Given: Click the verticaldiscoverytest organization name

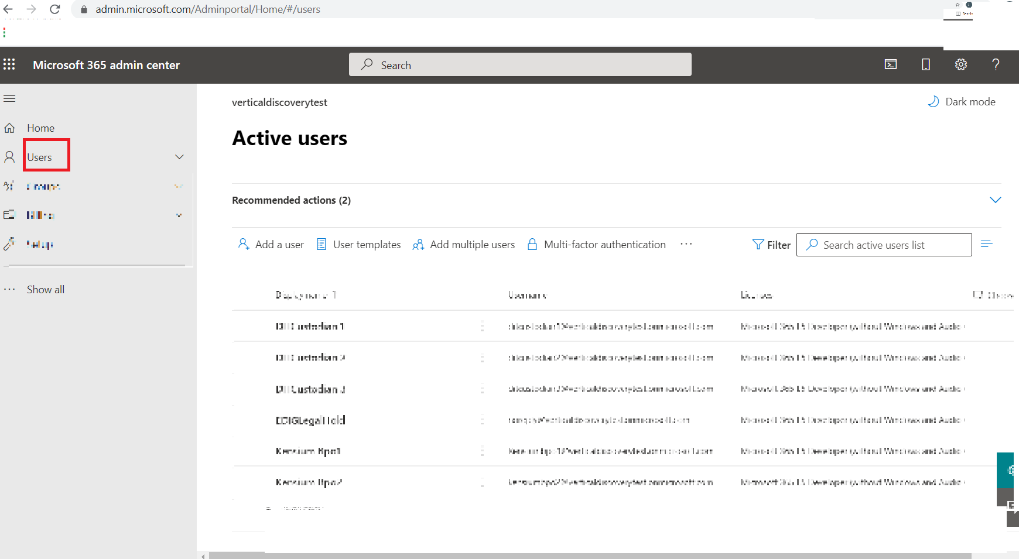Looking at the screenshot, I should [x=279, y=102].
